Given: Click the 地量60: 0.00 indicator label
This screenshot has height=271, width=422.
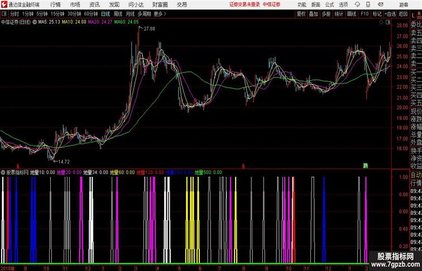Looking at the screenshot, I should (122, 173).
